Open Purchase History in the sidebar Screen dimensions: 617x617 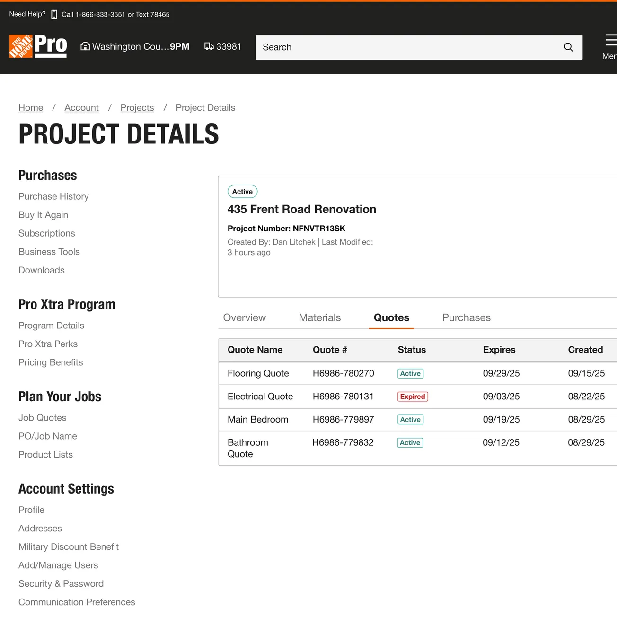[53, 196]
